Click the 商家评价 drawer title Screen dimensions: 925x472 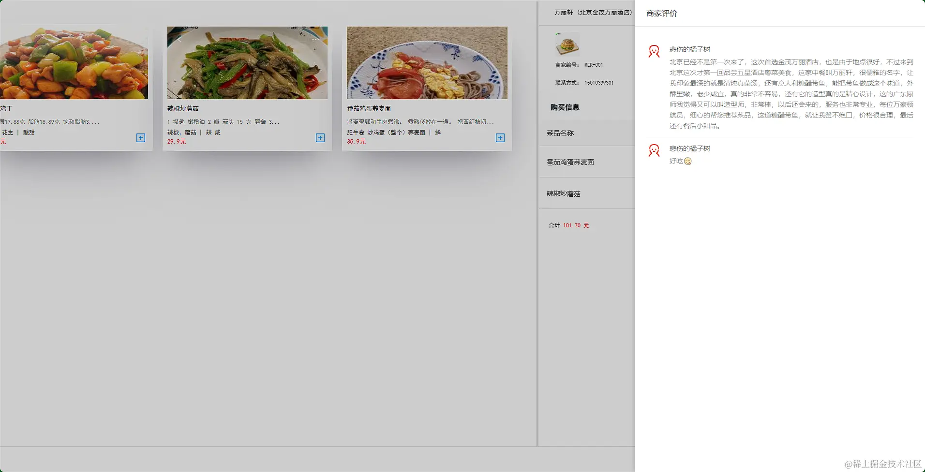pos(662,14)
